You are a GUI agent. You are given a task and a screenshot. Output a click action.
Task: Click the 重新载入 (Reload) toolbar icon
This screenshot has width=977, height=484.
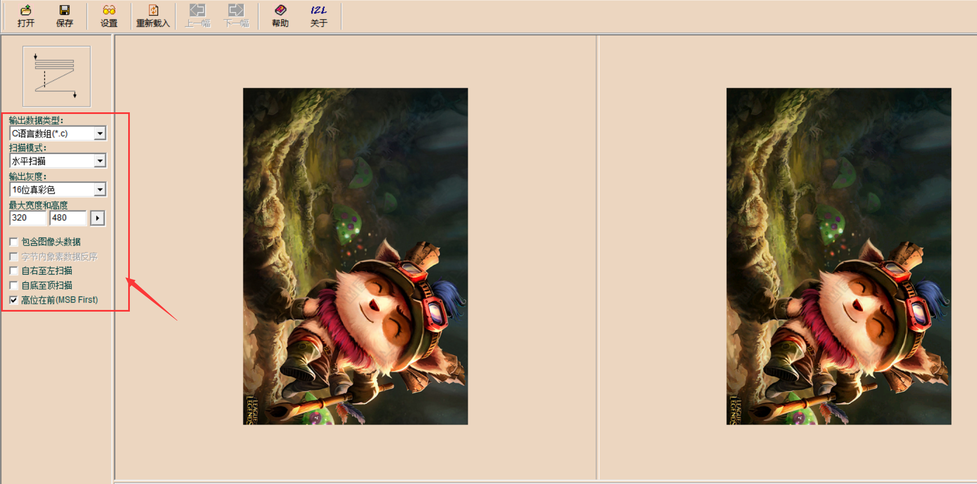point(153,16)
